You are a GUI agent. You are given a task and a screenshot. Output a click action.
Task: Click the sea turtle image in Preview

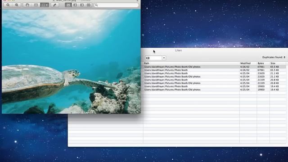(71, 62)
